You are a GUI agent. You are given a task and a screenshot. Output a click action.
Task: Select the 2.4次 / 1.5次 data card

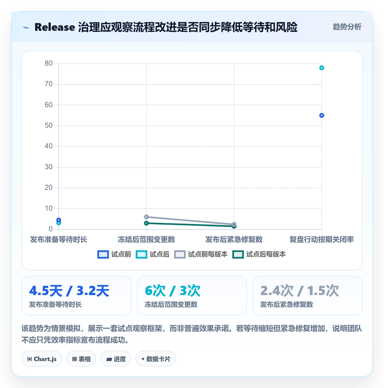(x=307, y=296)
